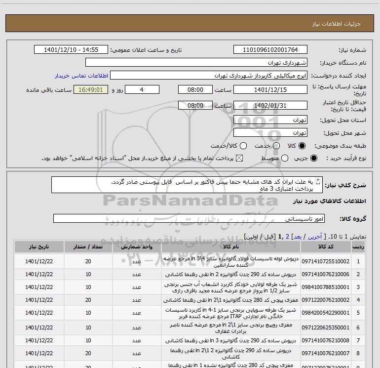380x368 pixels.
Task: Click the delivery province field تهران
Action: coord(270,120)
